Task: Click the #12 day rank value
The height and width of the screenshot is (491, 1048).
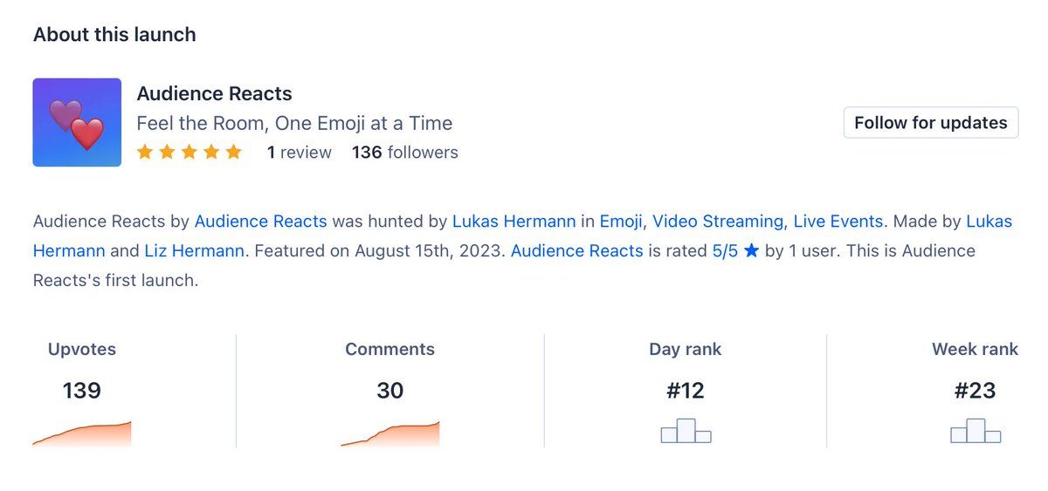Action: click(686, 391)
